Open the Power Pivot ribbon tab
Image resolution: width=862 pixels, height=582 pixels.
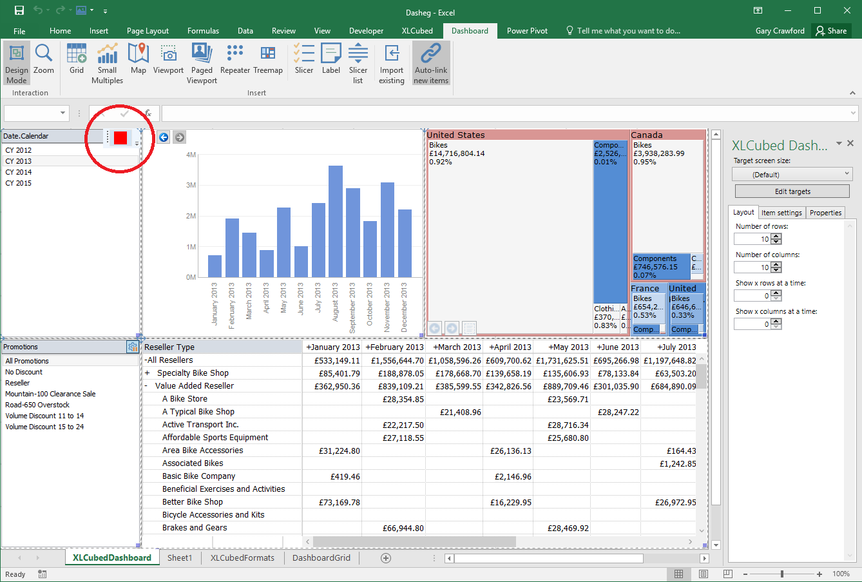pos(527,31)
